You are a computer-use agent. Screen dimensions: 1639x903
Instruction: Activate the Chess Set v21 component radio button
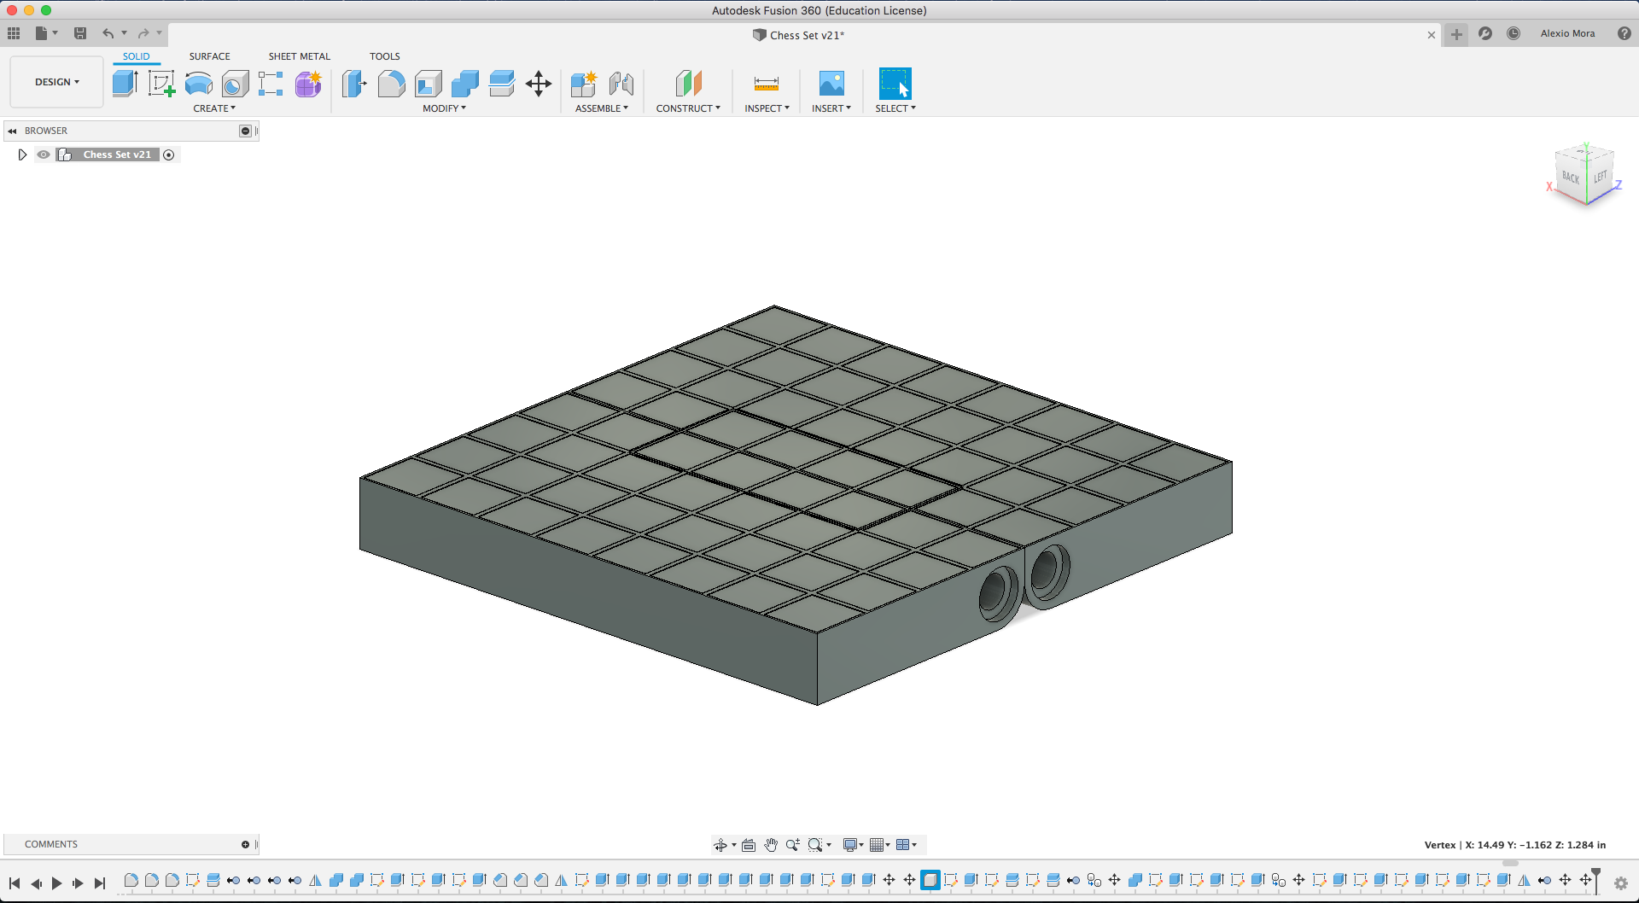pos(169,154)
